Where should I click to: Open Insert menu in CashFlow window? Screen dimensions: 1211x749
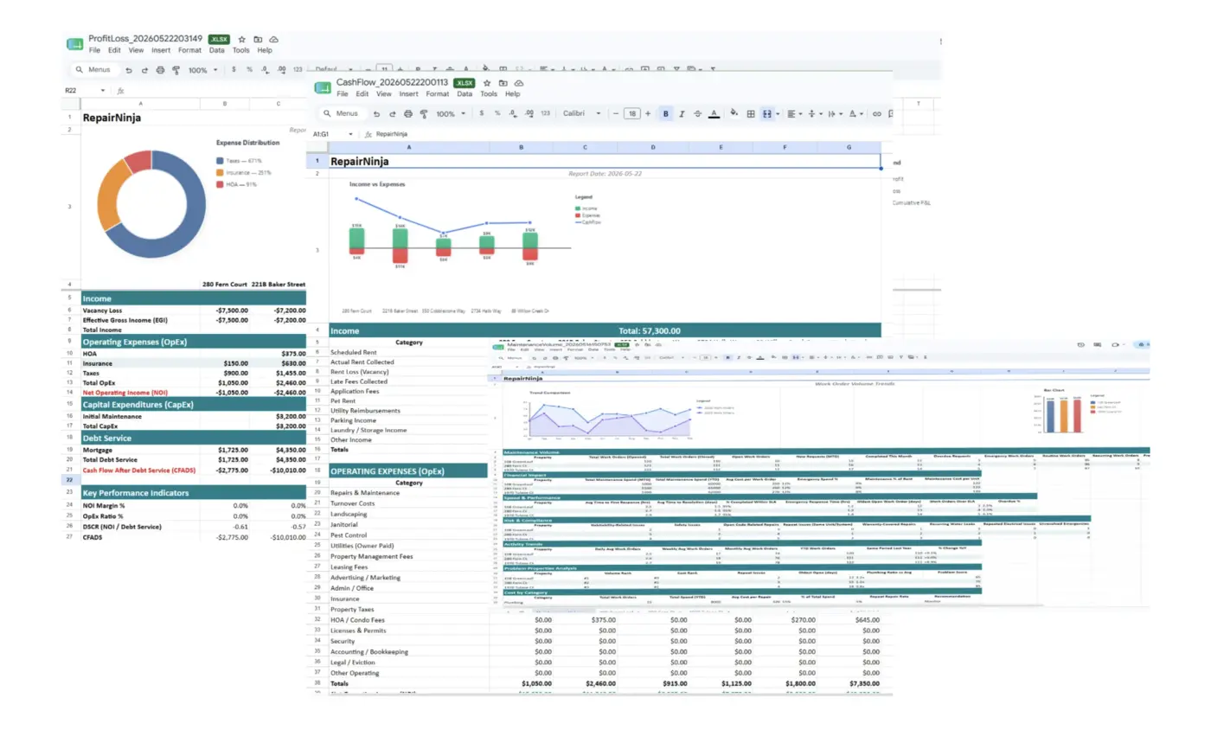tap(408, 93)
